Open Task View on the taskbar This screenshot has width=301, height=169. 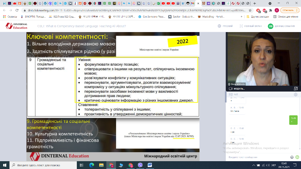pyautogui.click(x=82, y=165)
